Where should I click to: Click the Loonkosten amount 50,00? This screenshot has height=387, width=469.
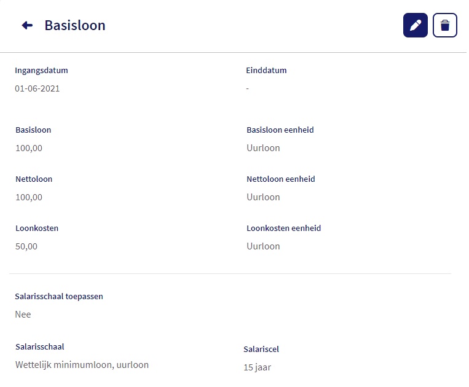tap(26, 246)
